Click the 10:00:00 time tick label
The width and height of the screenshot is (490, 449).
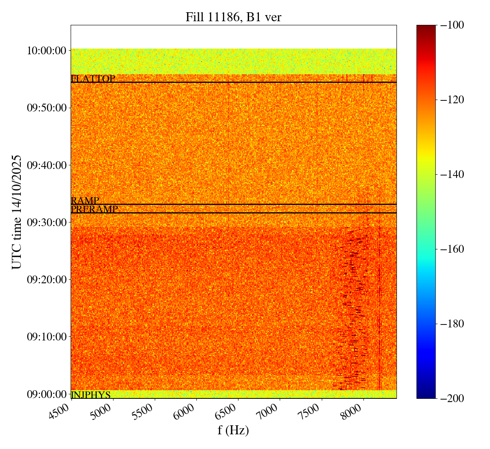[46, 51]
